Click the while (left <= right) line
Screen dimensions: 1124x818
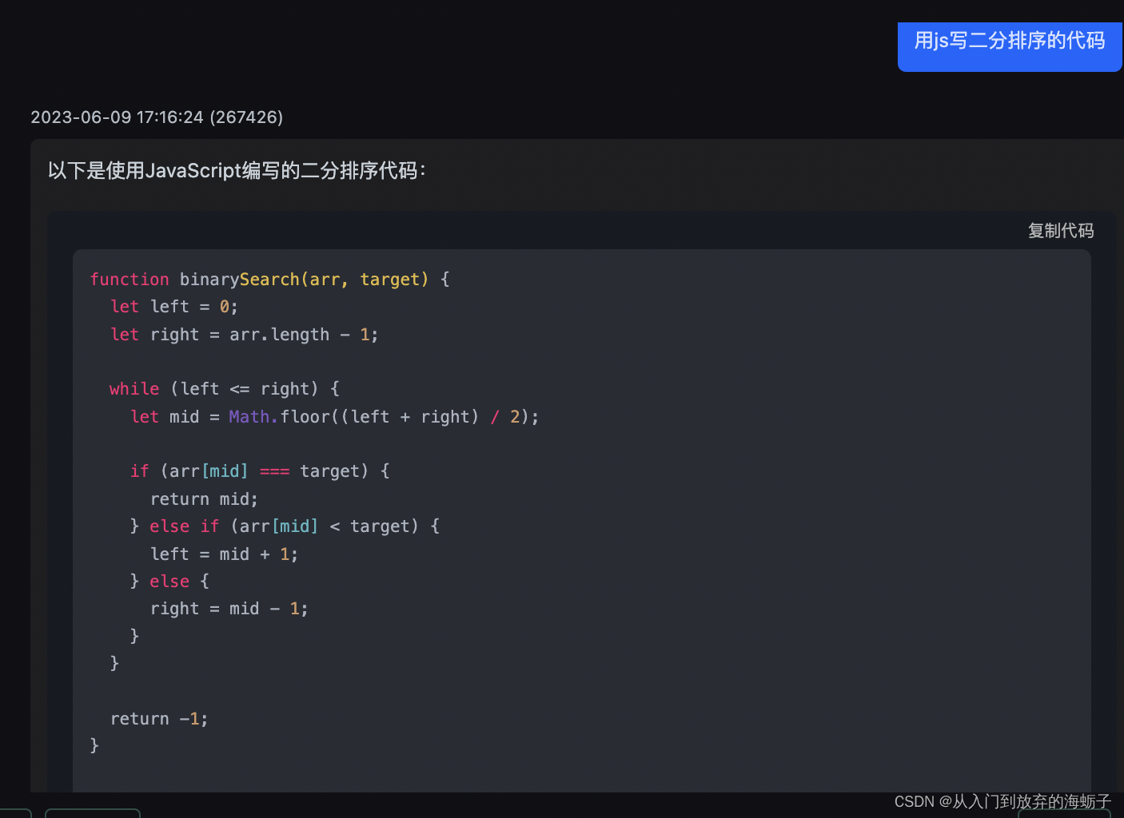click(x=225, y=389)
